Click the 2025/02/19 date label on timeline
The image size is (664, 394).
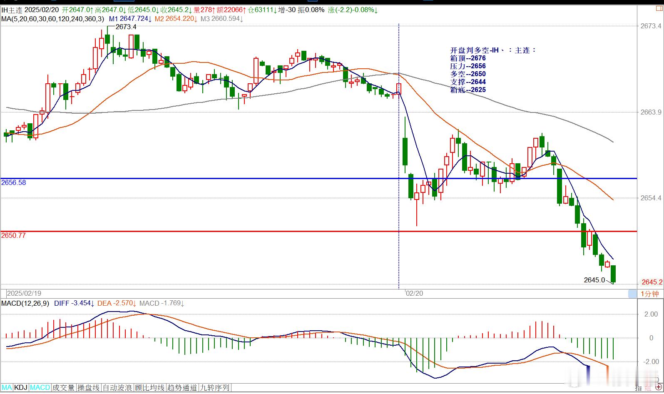[24, 294]
